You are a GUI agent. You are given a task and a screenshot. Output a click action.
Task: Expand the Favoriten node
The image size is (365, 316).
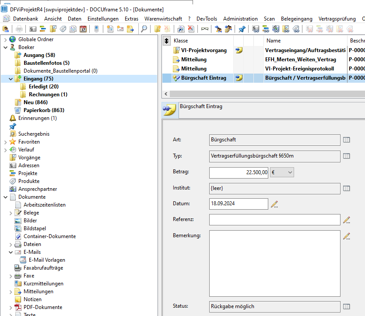pyautogui.click(x=5, y=142)
